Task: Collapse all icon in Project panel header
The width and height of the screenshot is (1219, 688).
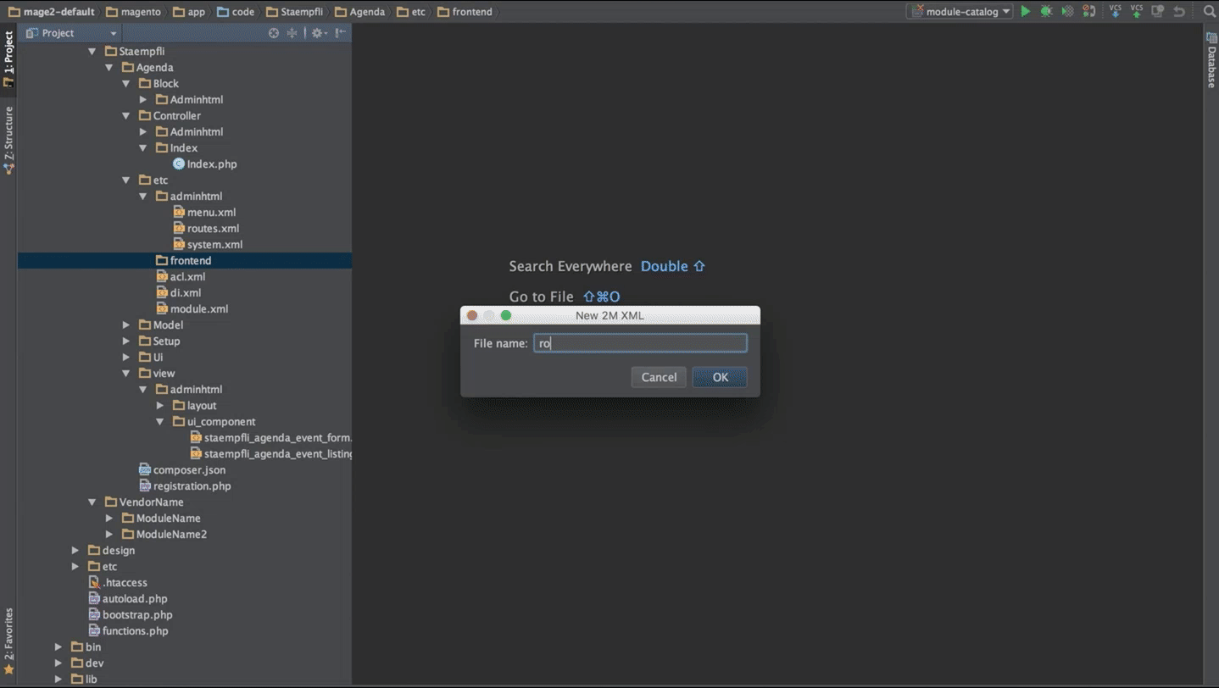Action: pyautogui.click(x=292, y=33)
